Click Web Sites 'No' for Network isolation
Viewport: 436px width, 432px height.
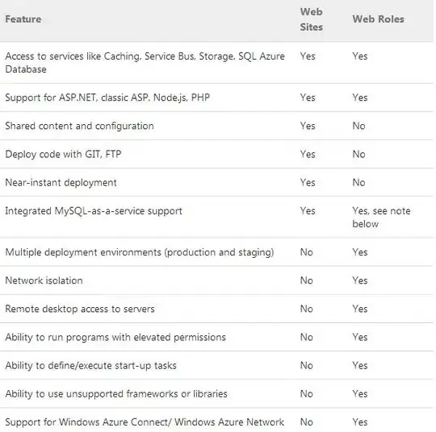point(307,280)
